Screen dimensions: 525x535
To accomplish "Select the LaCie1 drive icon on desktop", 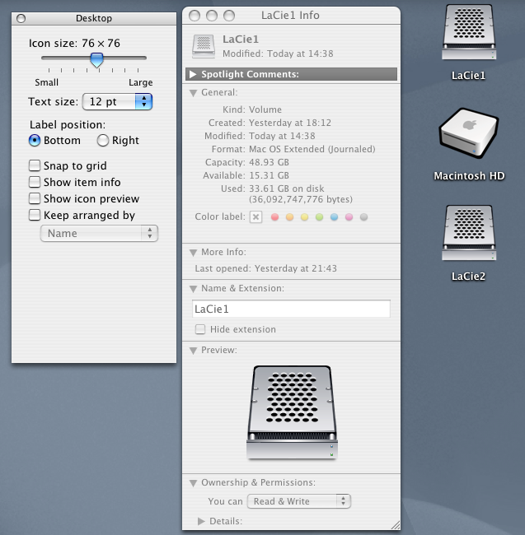I will point(469,32).
